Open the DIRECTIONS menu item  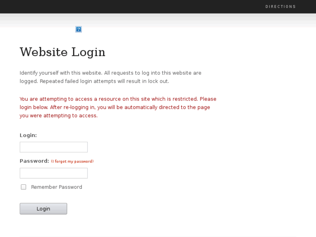tap(280, 7)
